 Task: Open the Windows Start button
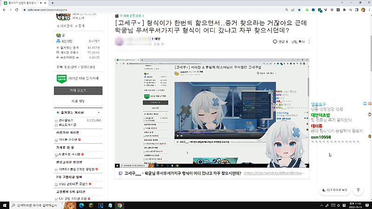pos(5,205)
